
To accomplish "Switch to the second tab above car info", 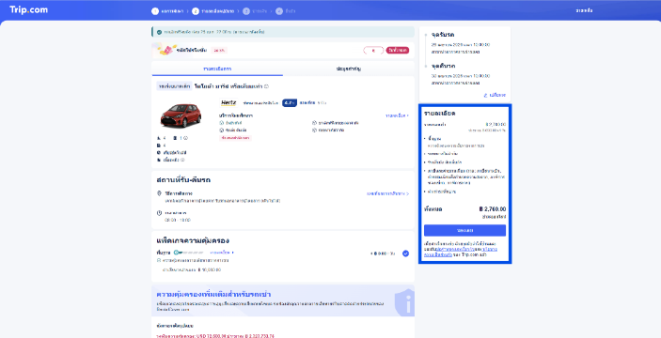I will click(x=349, y=69).
